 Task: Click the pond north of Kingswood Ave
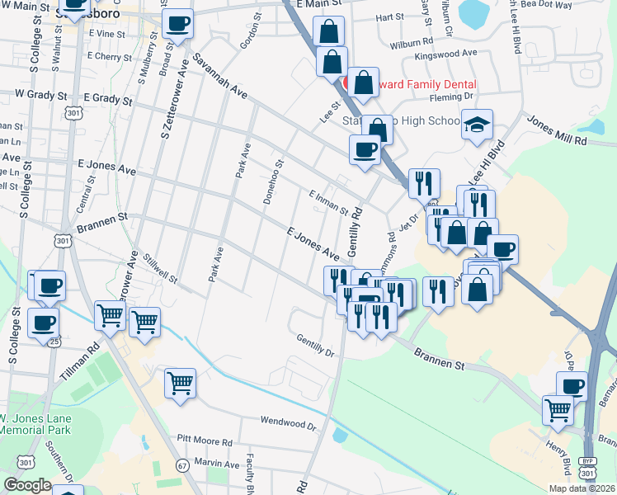(x=474, y=14)
